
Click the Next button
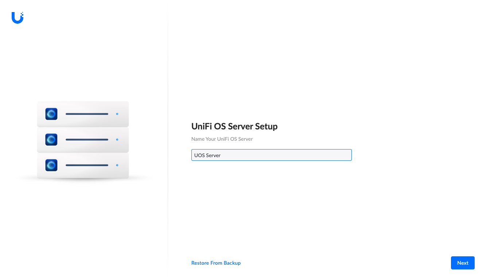(463, 263)
